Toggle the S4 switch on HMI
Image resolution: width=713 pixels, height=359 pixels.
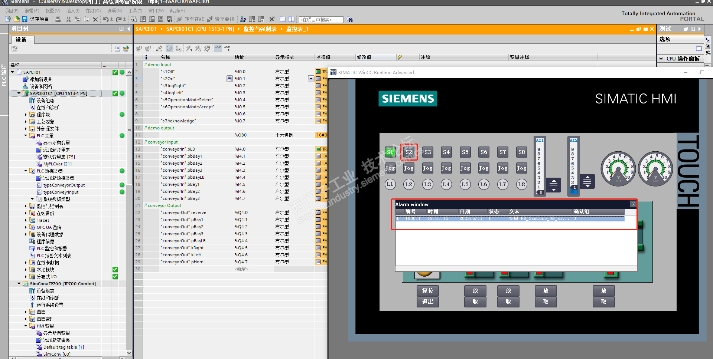tap(446, 152)
